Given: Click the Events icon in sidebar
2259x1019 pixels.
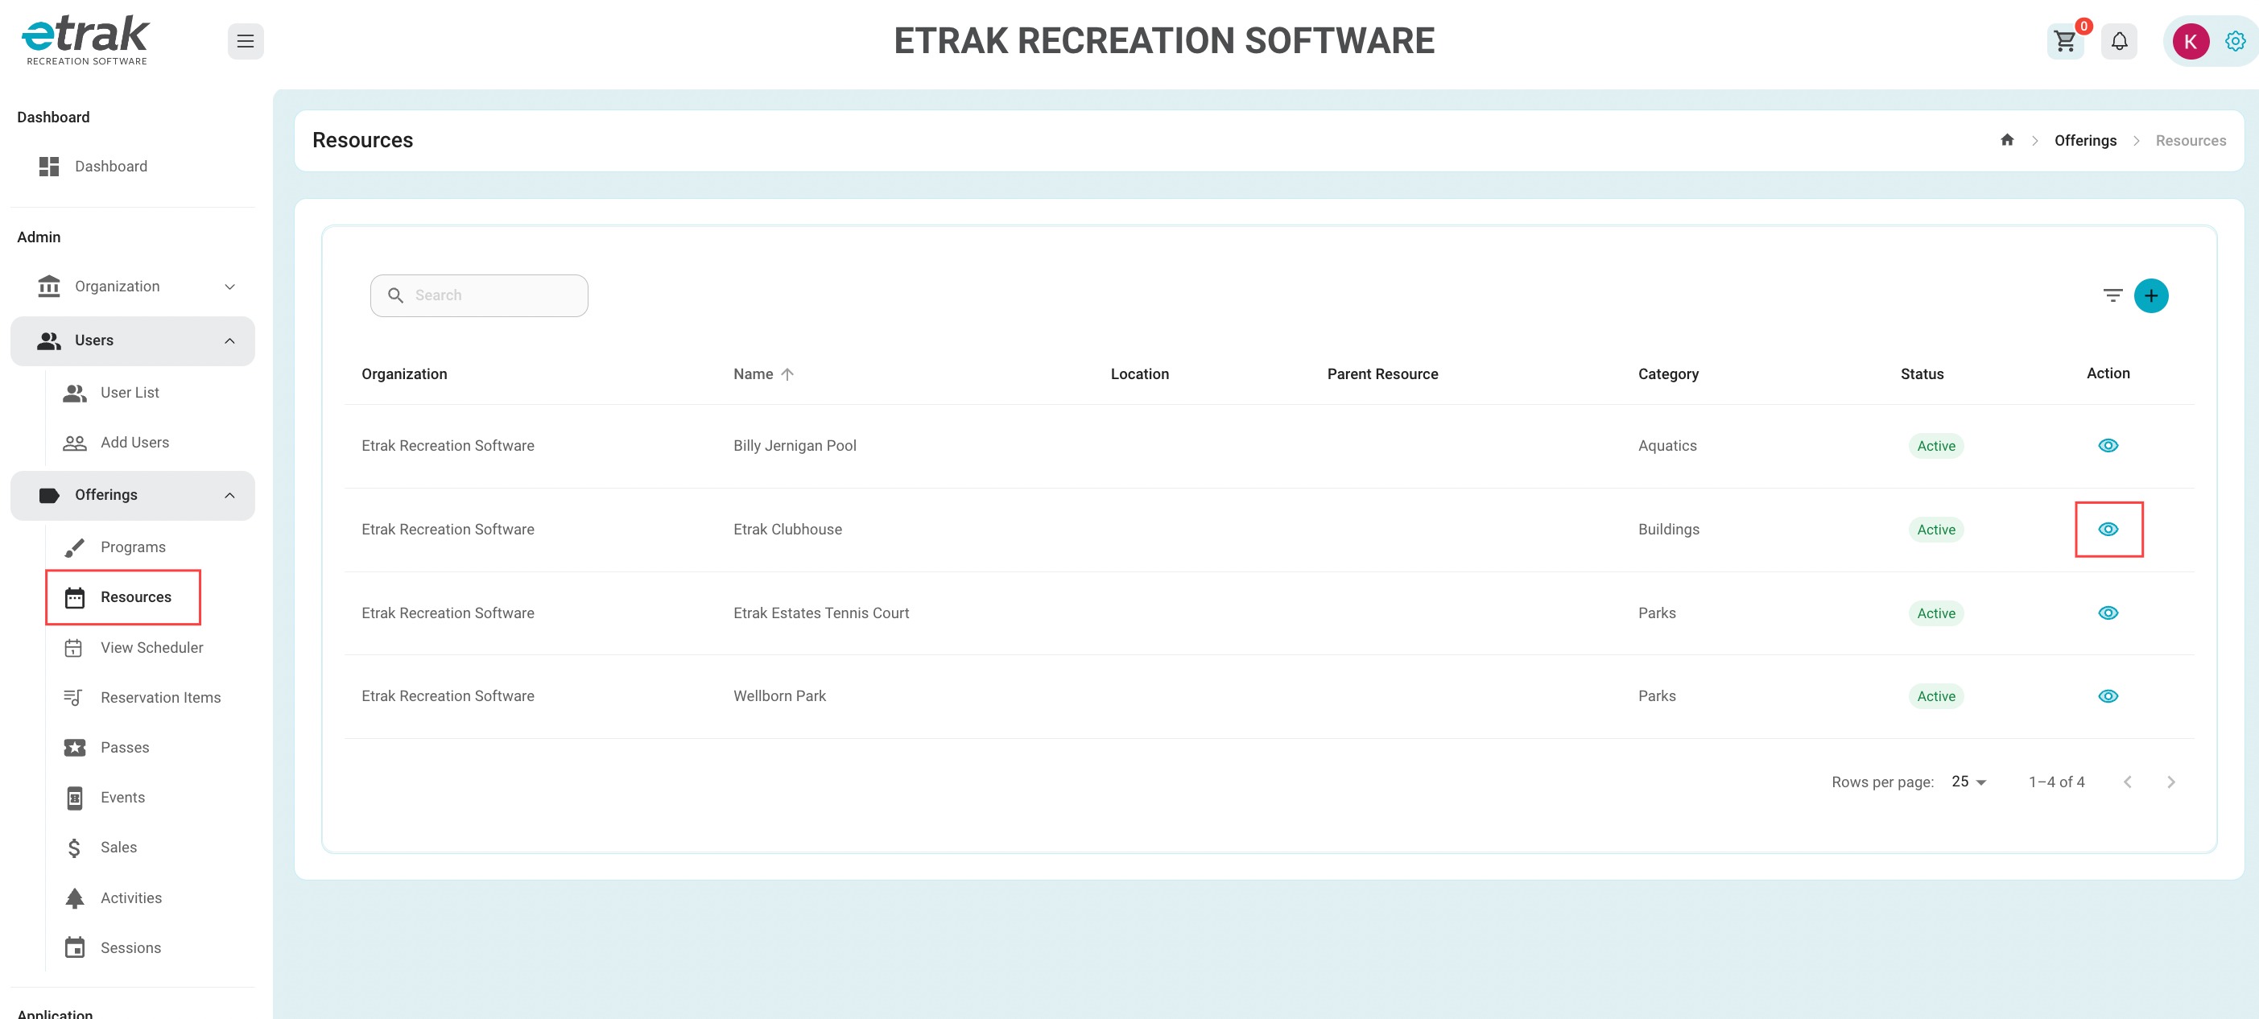Looking at the screenshot, I should tap(75, 798).
